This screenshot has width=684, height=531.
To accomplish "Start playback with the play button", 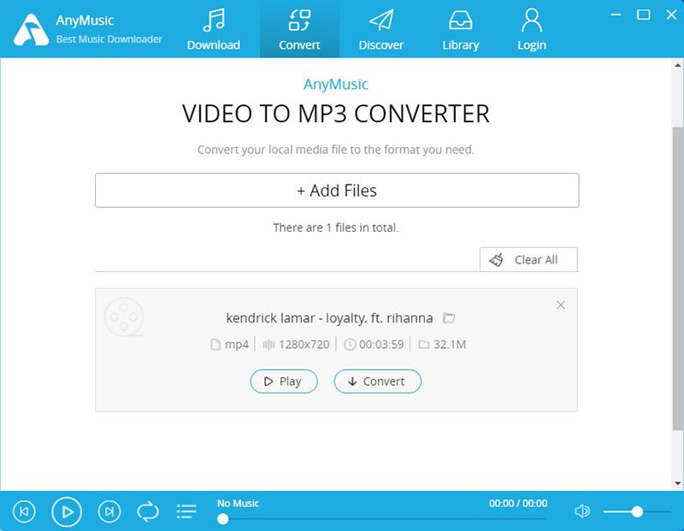I will click(x=67, y=511).
